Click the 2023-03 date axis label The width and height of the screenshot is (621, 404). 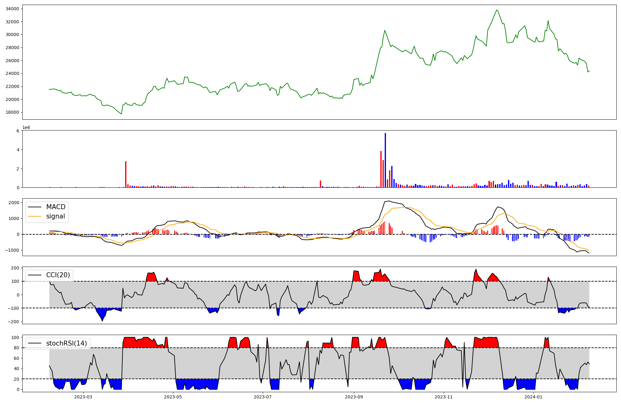[x=83, y=397]
